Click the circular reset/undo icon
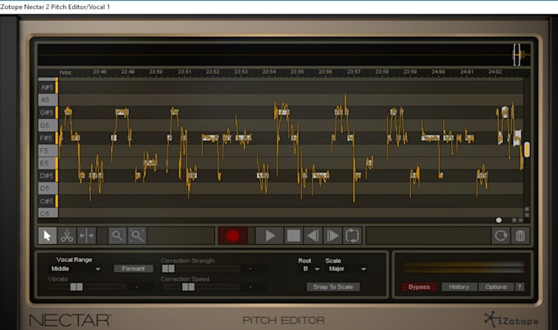The image size is (558, 330). pyautogui.click(x=501, y=236)
